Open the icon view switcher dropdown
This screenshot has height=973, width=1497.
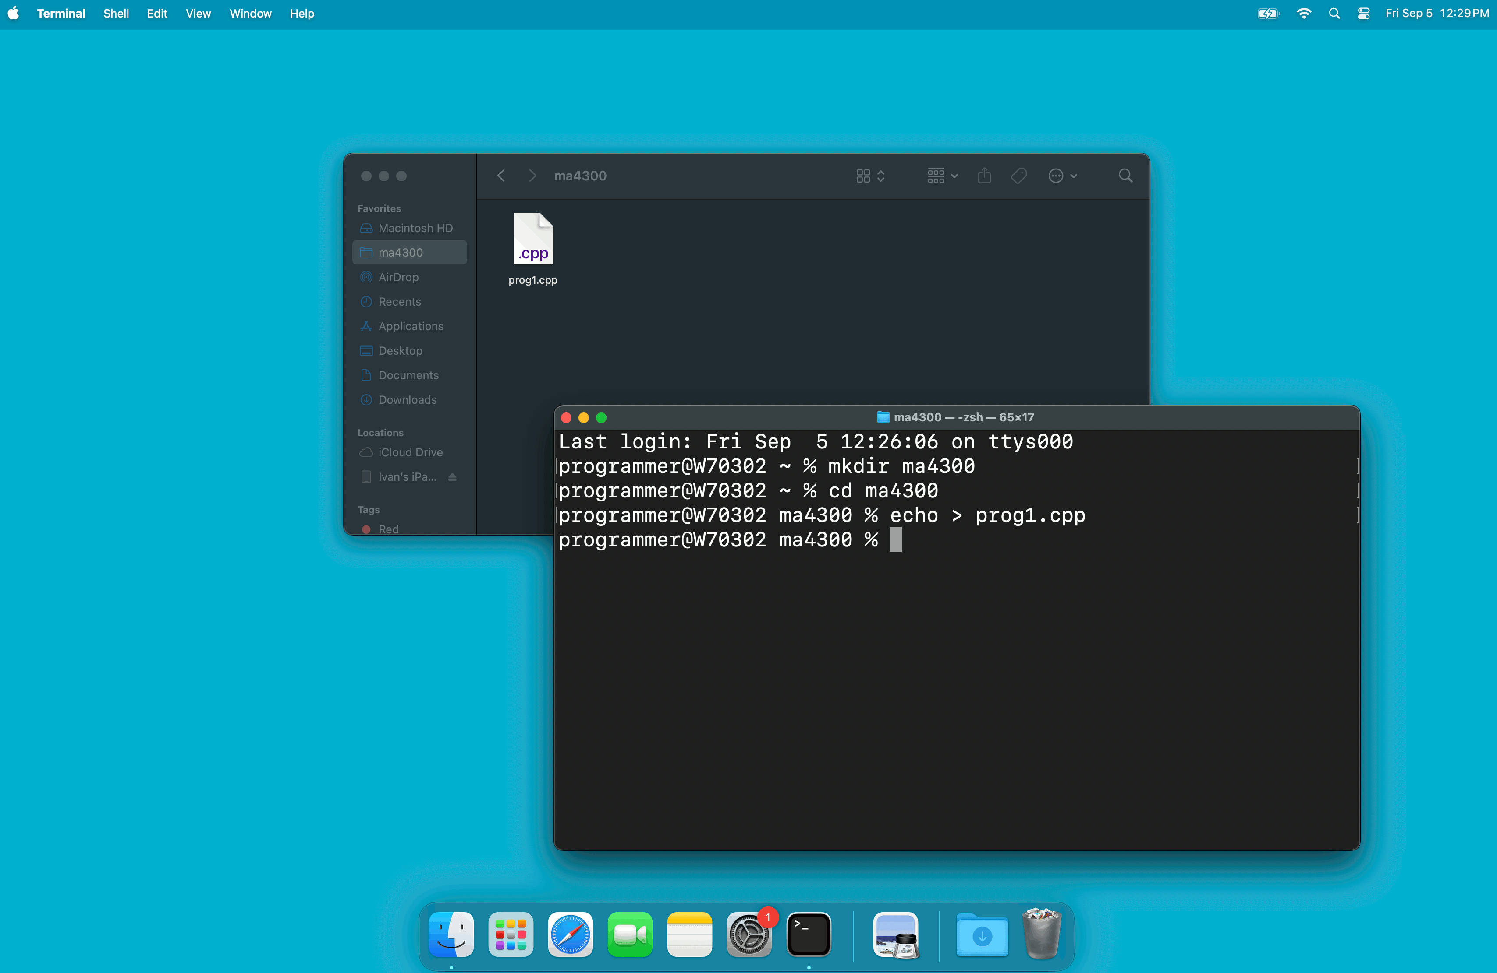(870, 176)
